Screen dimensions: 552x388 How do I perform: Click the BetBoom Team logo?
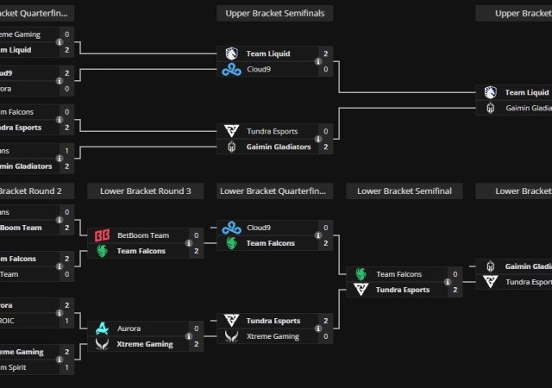click(102, 235)
